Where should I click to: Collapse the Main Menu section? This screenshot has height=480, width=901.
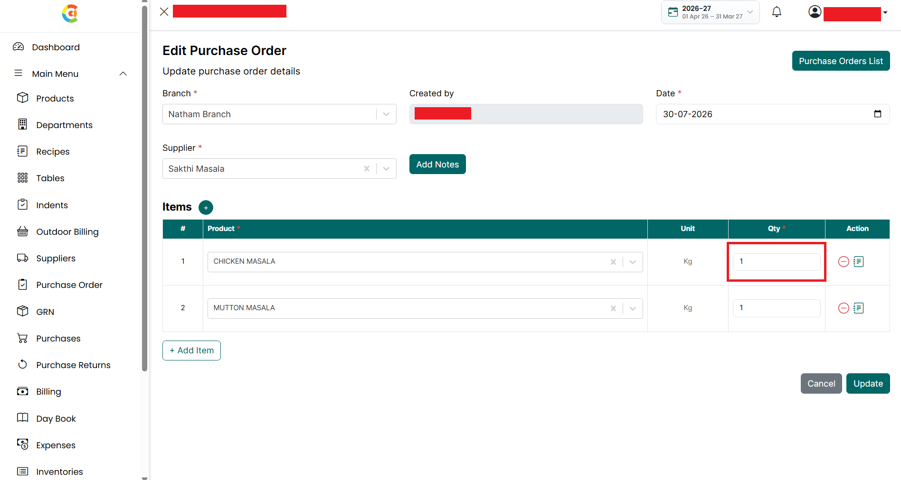(x=123, y=74)
